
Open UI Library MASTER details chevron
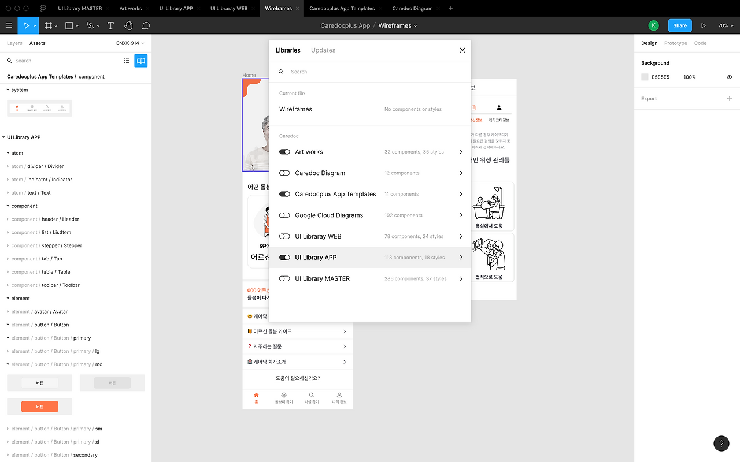461,278
